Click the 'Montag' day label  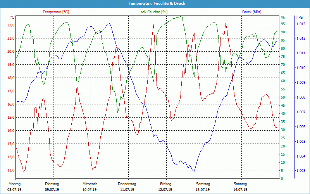[x=15, y=184]
